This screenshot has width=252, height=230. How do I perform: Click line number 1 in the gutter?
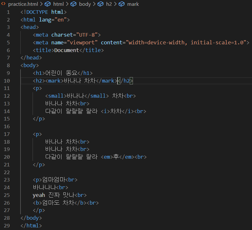pyautogui.click(x=8, y=12)
